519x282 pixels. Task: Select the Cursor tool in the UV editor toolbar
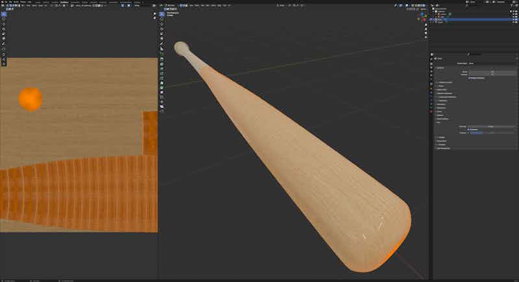point(4,19)
